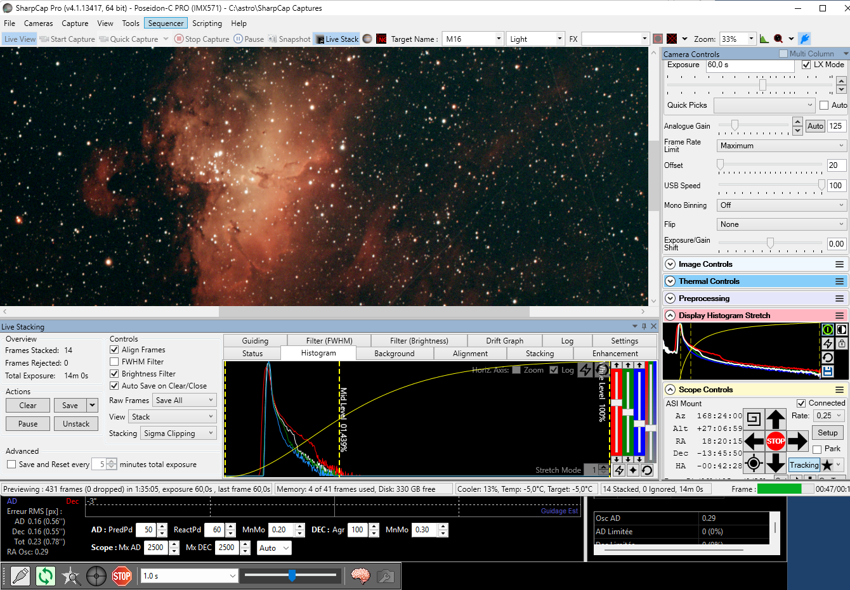Click the blue floppy save icon in the mini histogram
Viewport: 850px width, 590px height.
point(828,372)
